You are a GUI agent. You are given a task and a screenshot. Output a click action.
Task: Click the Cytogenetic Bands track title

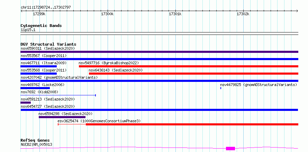pyautogui.click(x=41, y=26)
